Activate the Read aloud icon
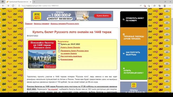This screenshot has width=173, height=97. 141,6
